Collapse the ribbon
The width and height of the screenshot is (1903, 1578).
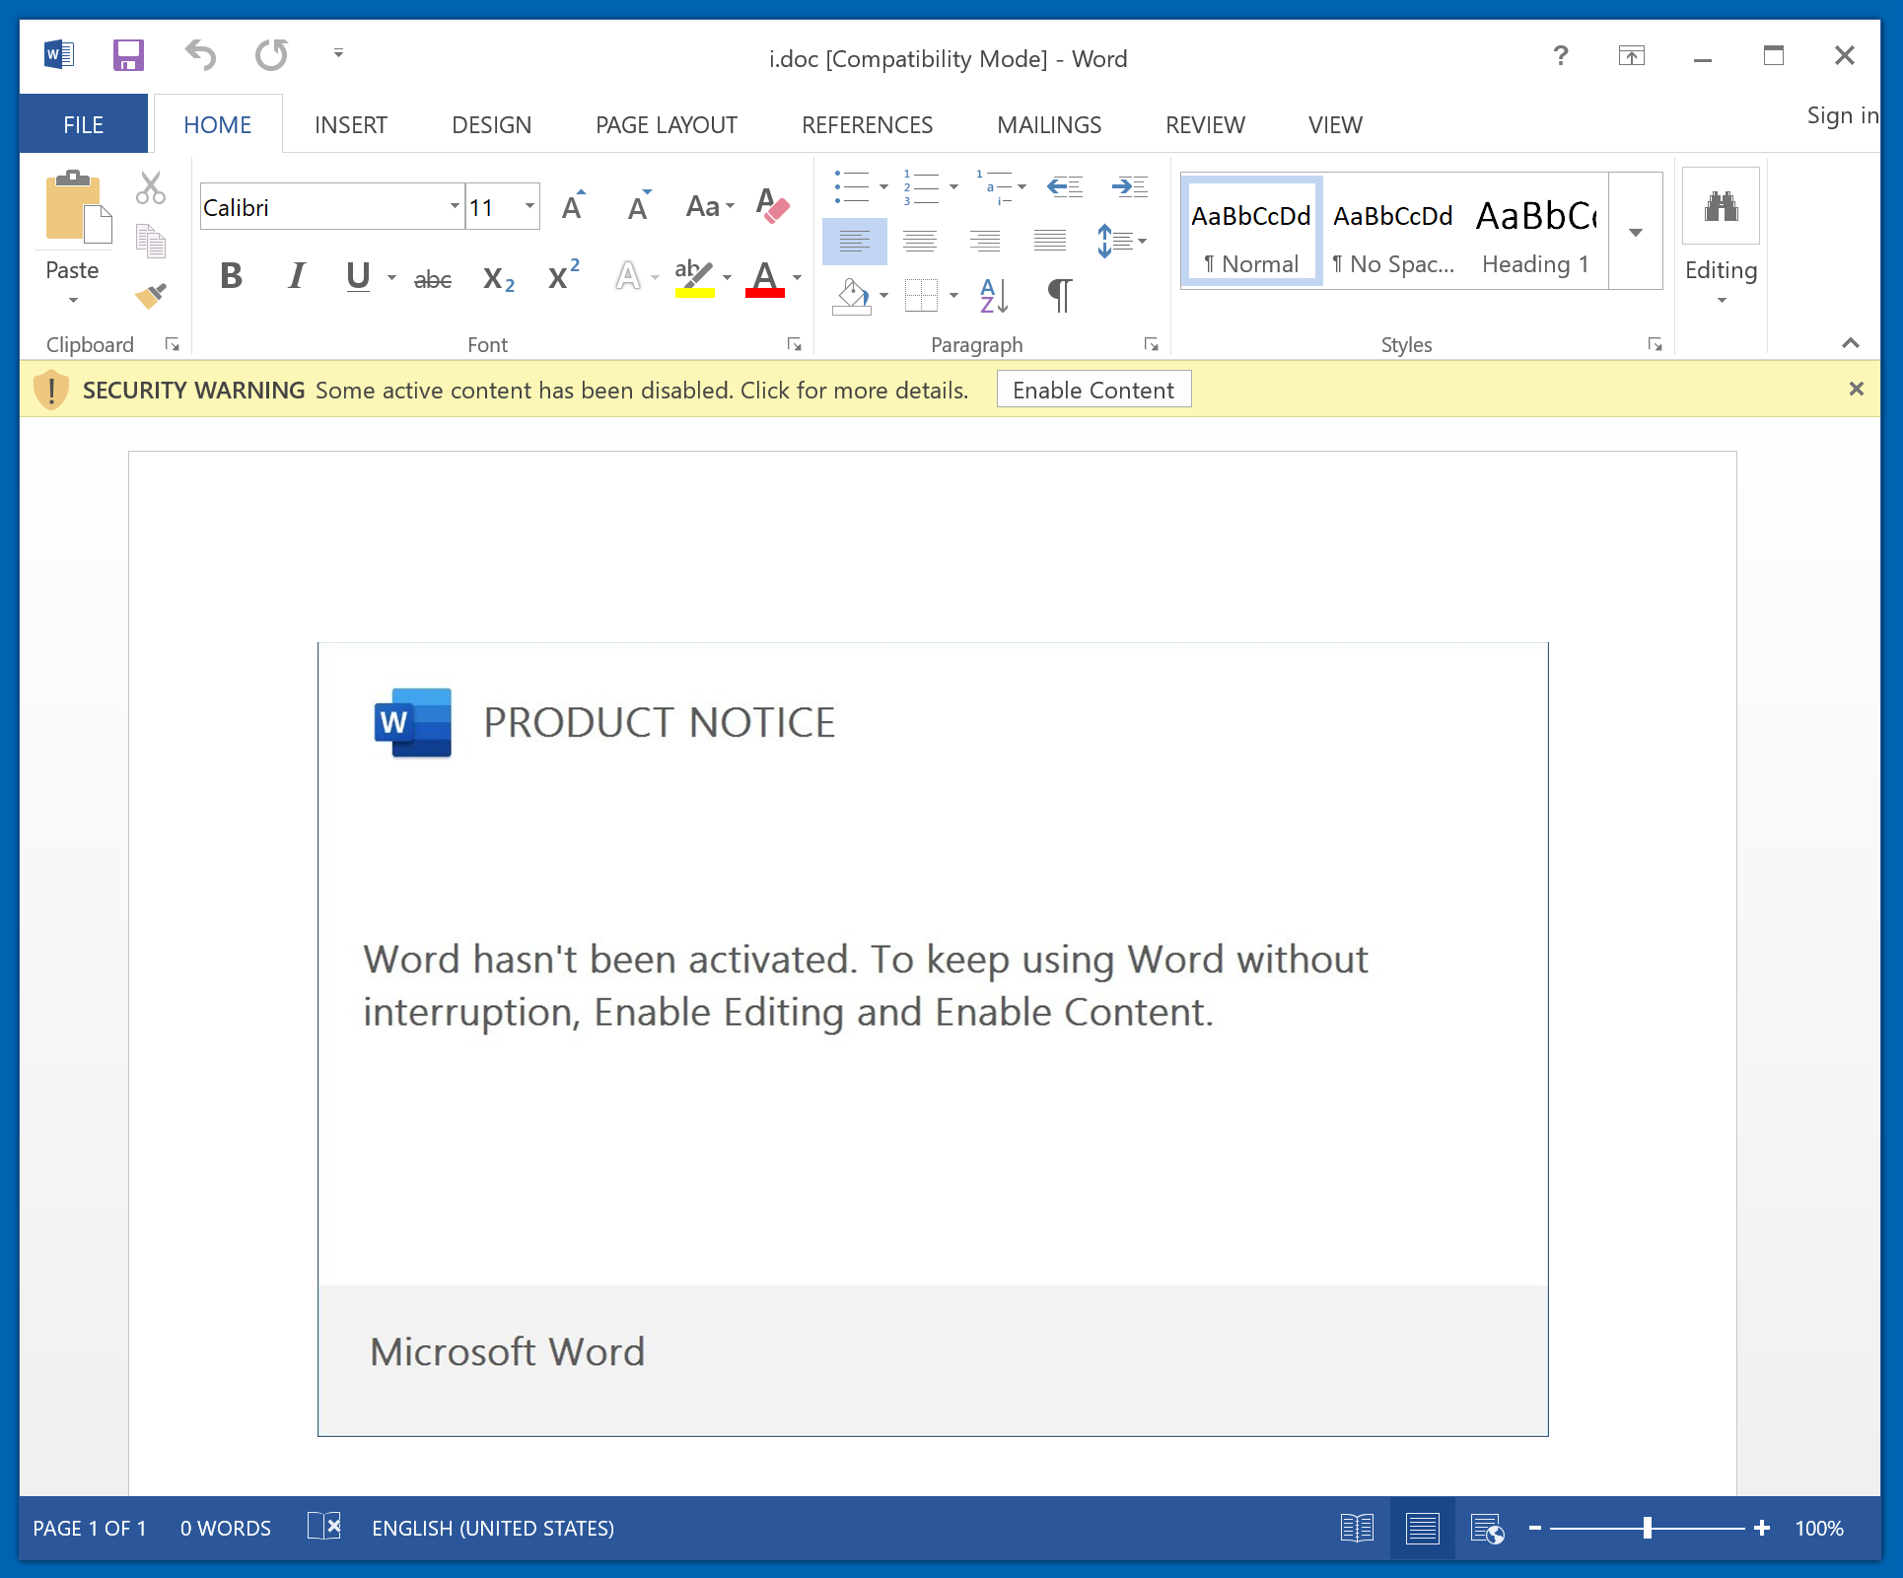1851,343
